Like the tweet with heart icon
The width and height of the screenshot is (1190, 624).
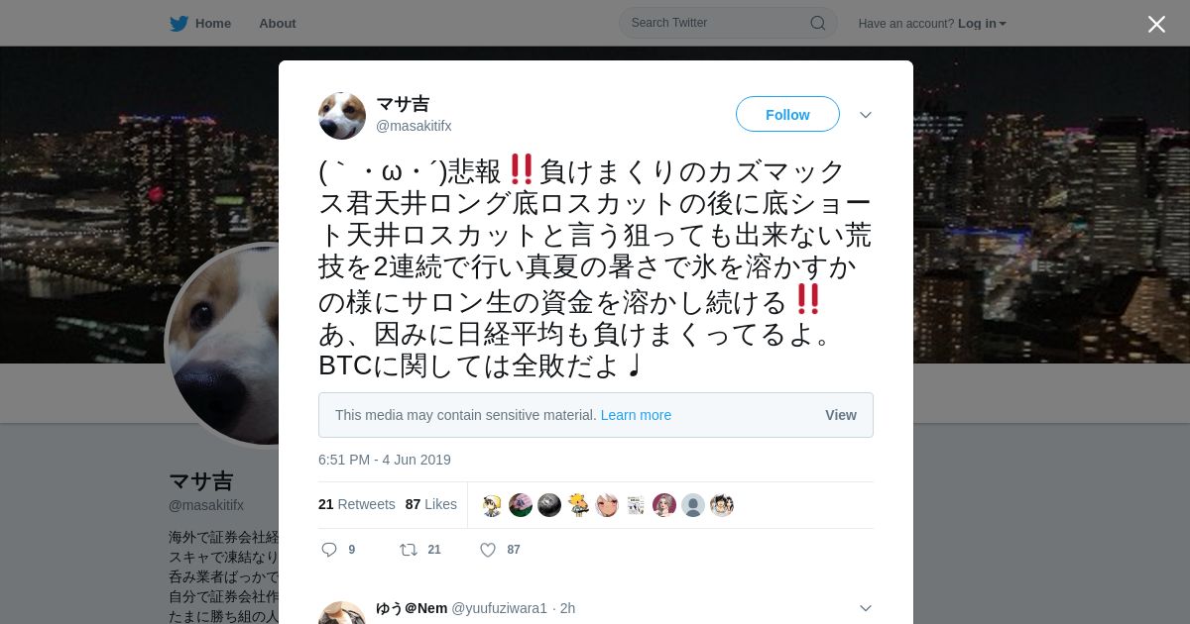[x=488, y=550]
